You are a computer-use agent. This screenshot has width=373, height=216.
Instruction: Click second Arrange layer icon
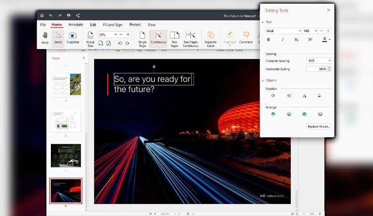coord(289,114)
